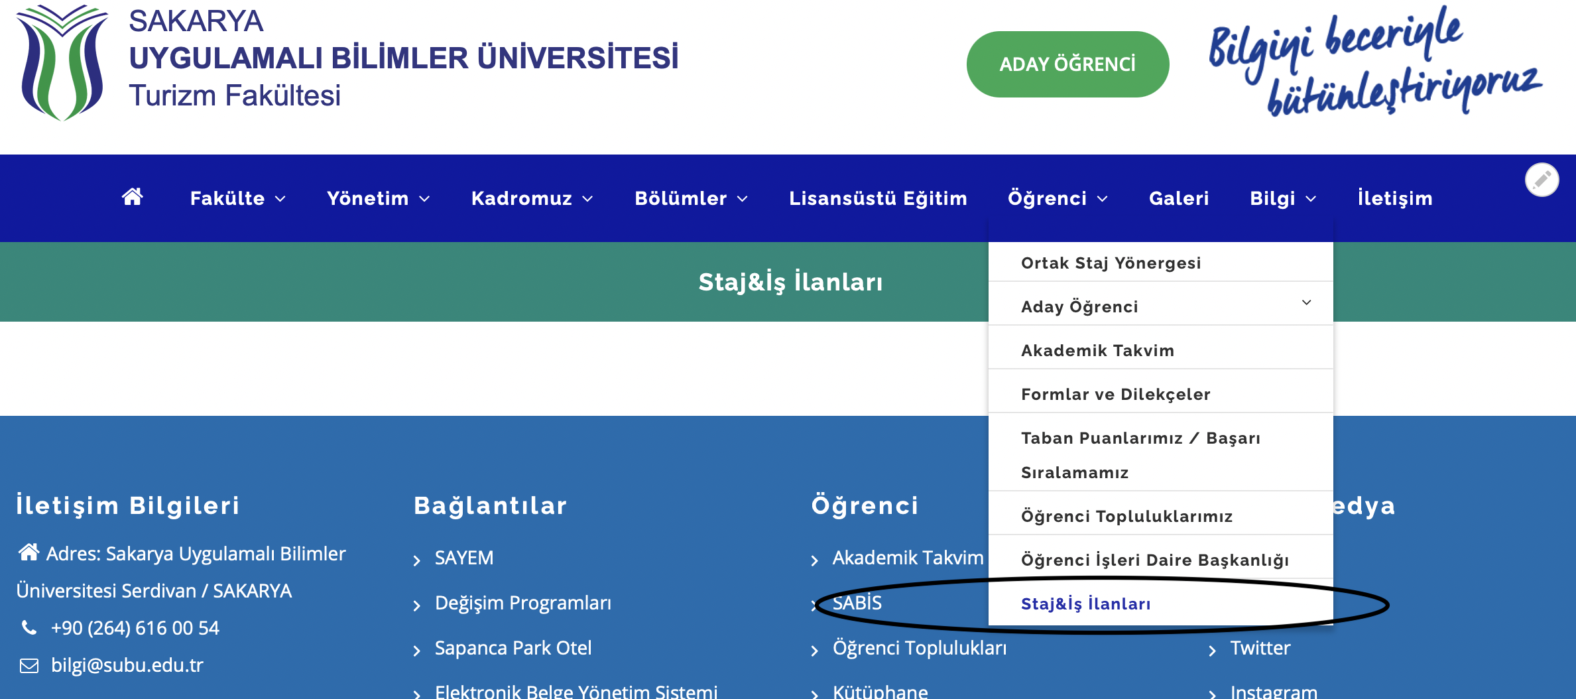Expand the Aday Öğrenci submenu arrow
The height and width of the screenshot is (699, 1576).
point(1307,302)
